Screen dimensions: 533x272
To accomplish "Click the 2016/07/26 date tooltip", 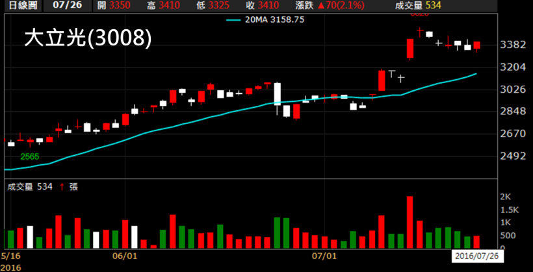I will point(477,256).
